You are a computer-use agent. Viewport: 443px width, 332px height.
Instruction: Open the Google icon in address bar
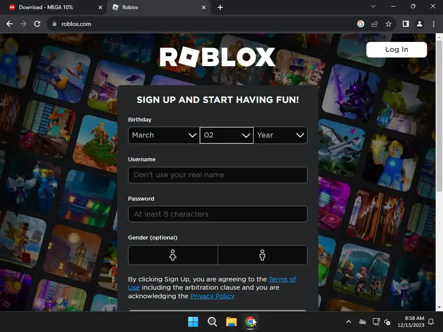(360, 24)
